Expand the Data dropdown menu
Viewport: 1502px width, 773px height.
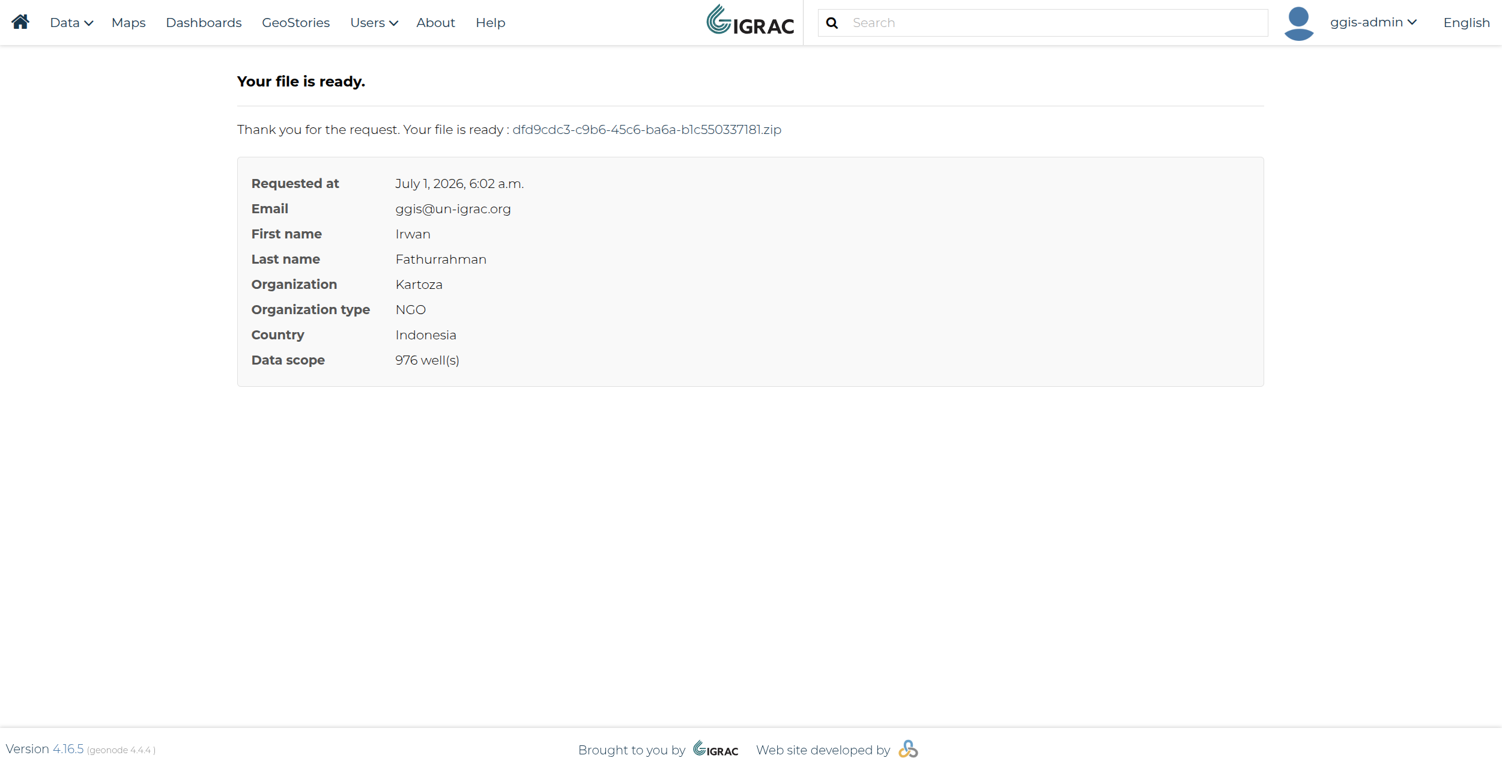pyautogui.click(x=71, y=23)
